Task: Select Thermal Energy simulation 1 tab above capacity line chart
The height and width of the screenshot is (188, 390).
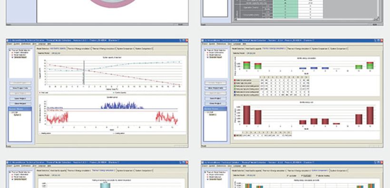Action: coord(79,49)
